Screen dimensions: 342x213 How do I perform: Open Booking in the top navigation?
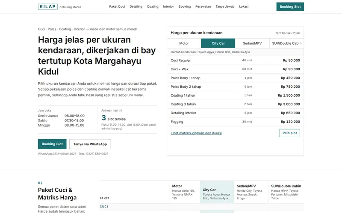[x=185, y=6]
